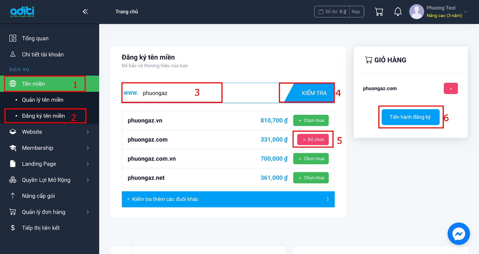Click the aditi logo
This screenshot has height=254, width=479.
click(22, 12)
